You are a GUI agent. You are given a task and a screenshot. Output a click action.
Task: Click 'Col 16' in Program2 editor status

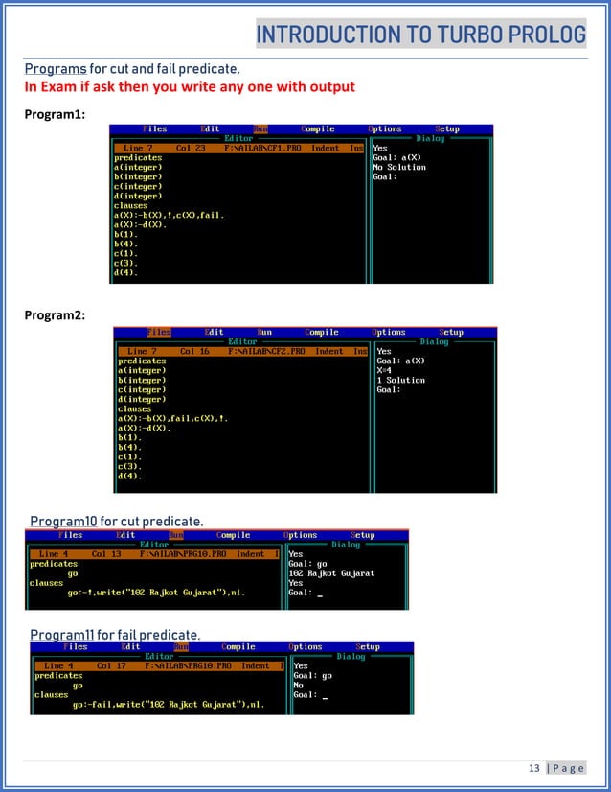(194, 351)
